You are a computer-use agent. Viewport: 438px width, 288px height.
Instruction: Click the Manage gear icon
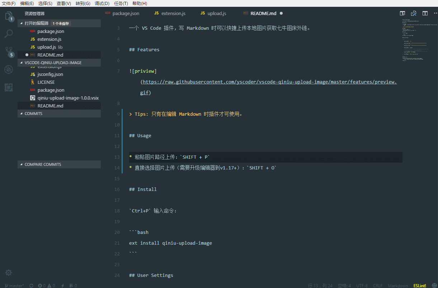coord(9,273)
